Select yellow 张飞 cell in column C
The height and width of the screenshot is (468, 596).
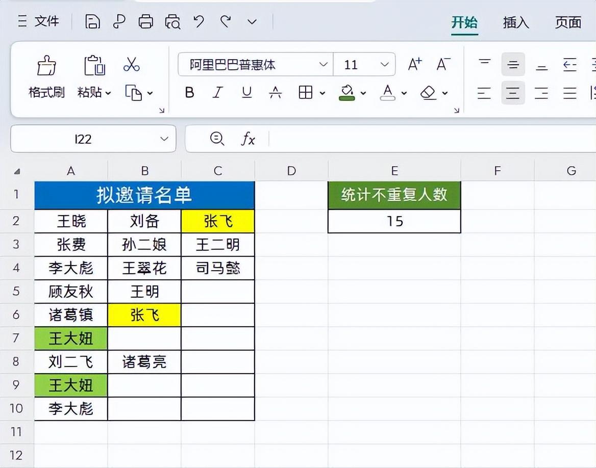[218, 221]
